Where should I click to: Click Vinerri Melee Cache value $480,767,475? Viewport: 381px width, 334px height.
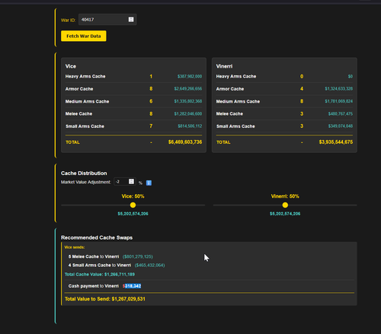tap(341, 113)
